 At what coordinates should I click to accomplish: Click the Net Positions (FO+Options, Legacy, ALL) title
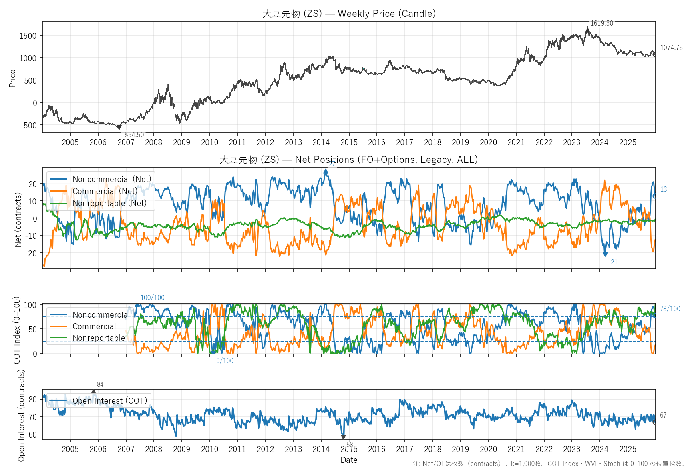349,160
